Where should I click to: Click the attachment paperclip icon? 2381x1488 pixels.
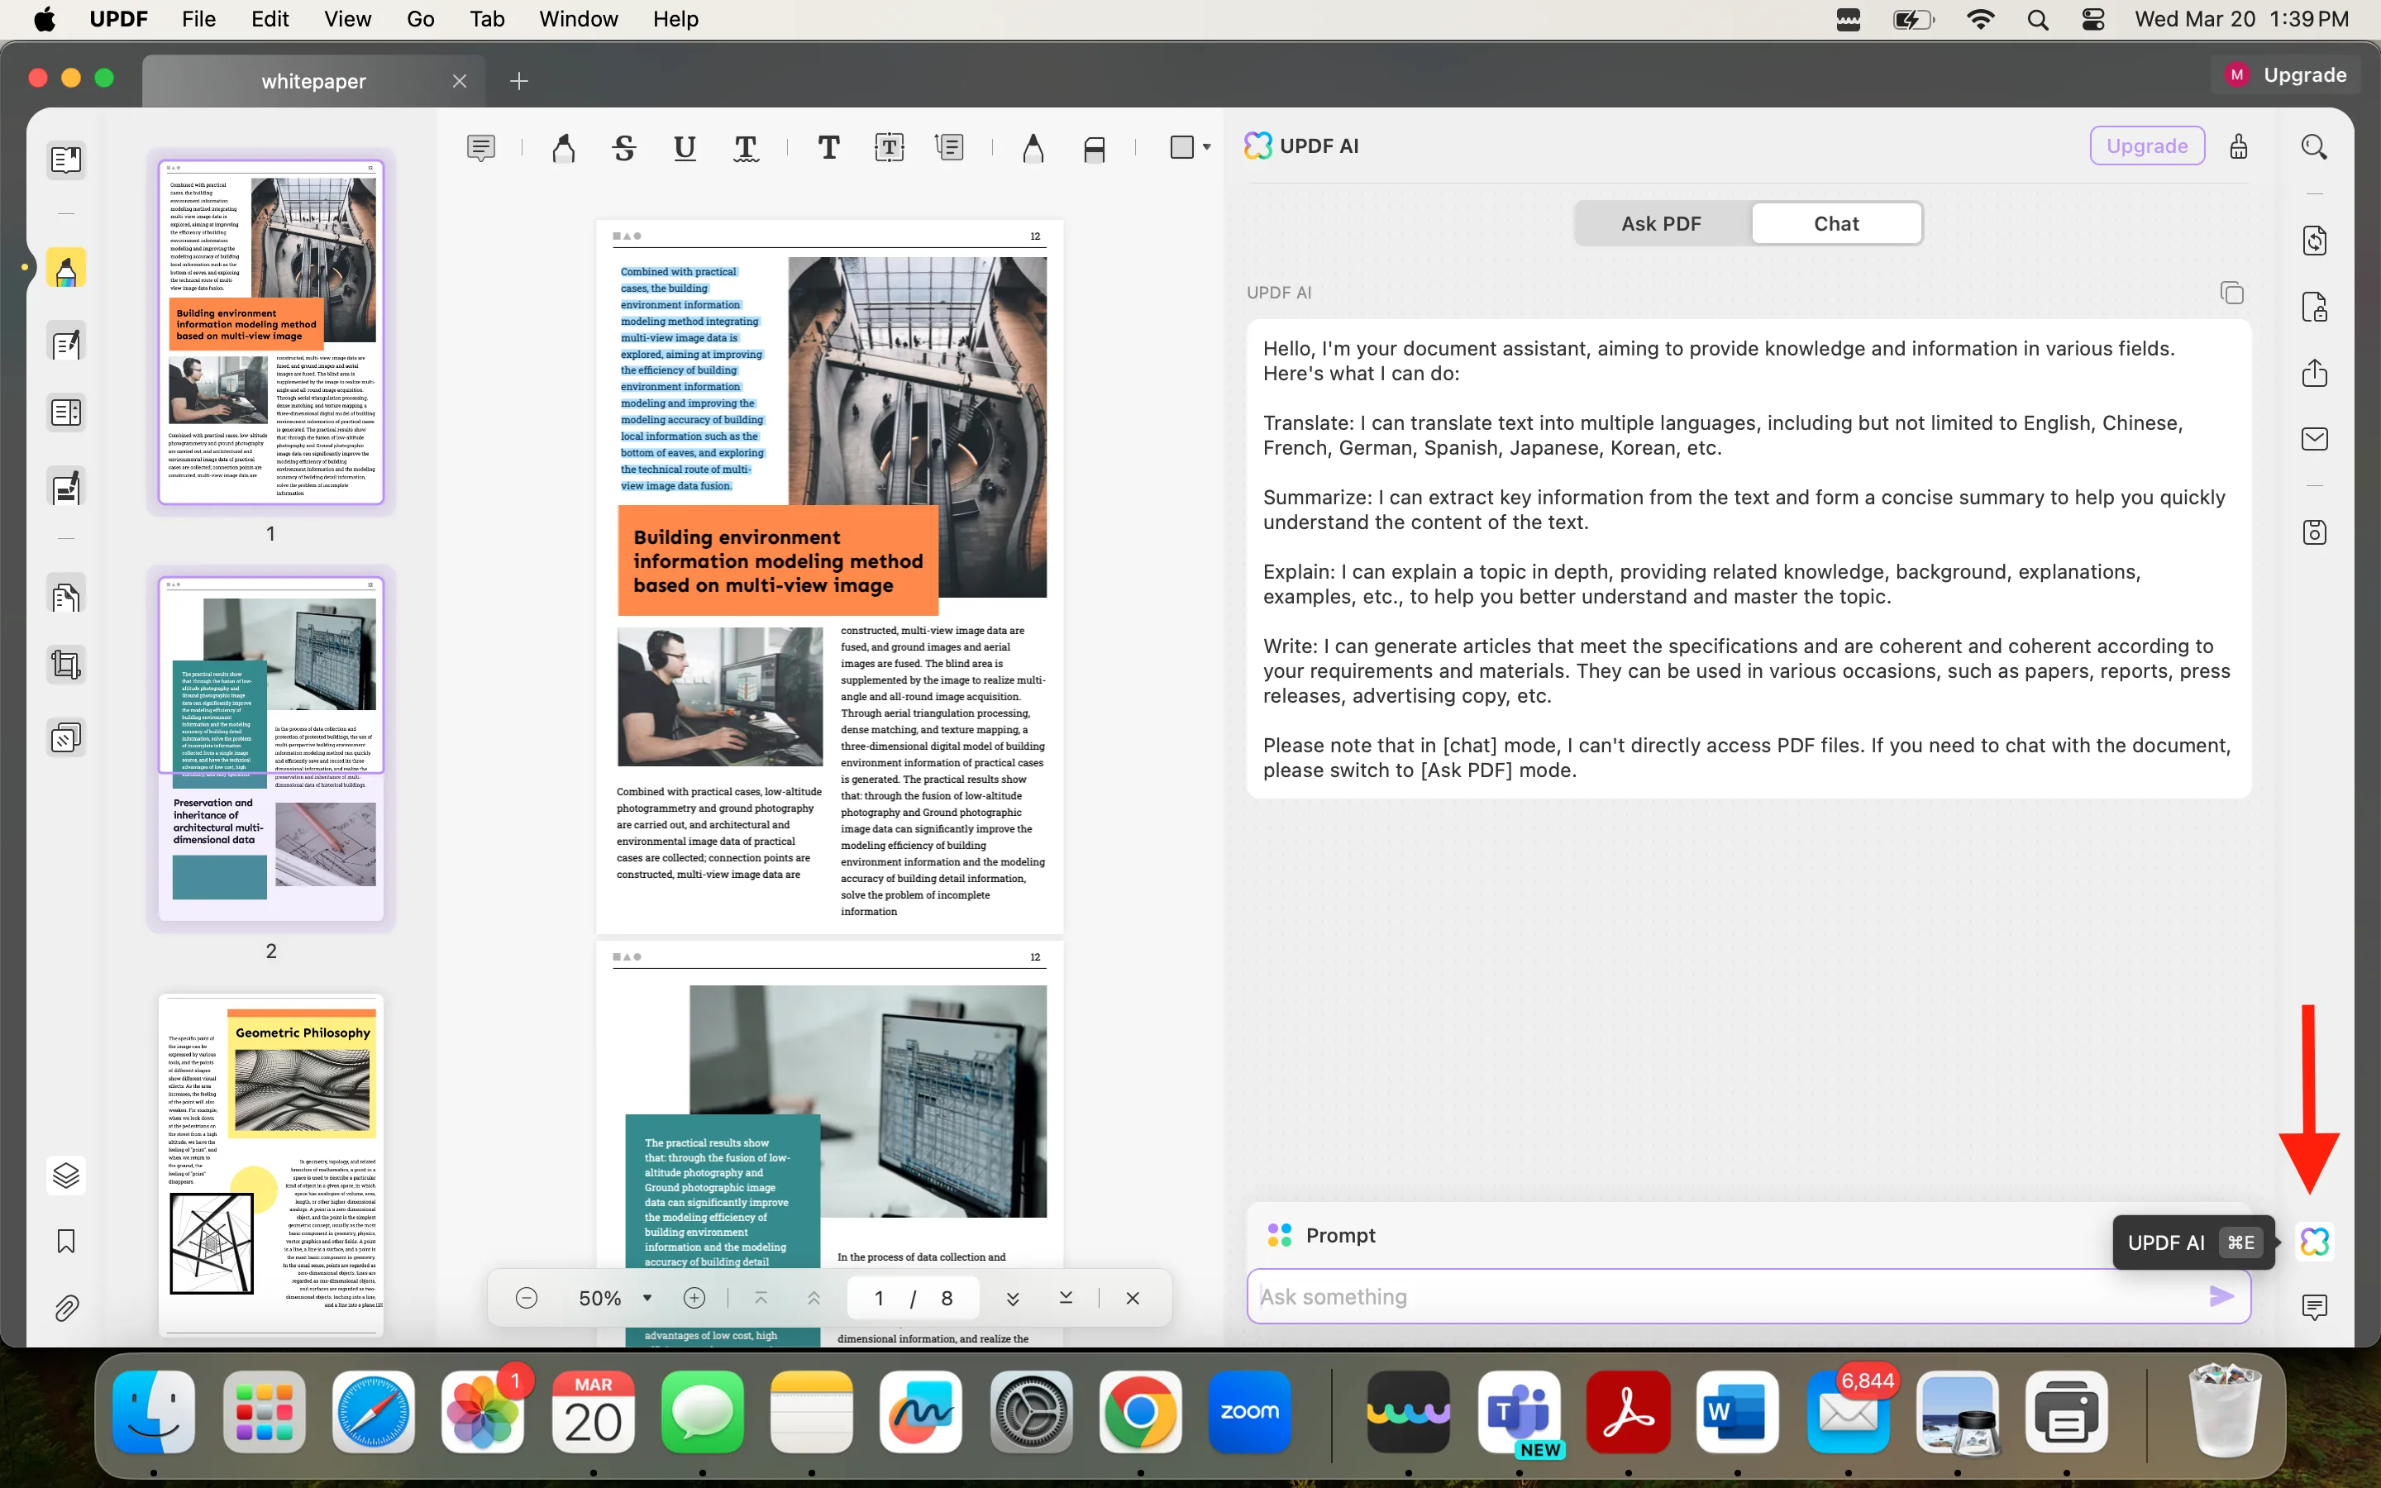(66, 1307)
